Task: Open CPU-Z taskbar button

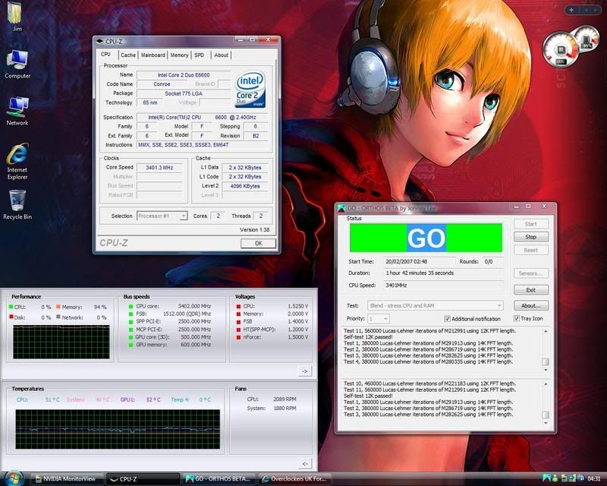Action: pyautogui.click(x=143, y=479)
